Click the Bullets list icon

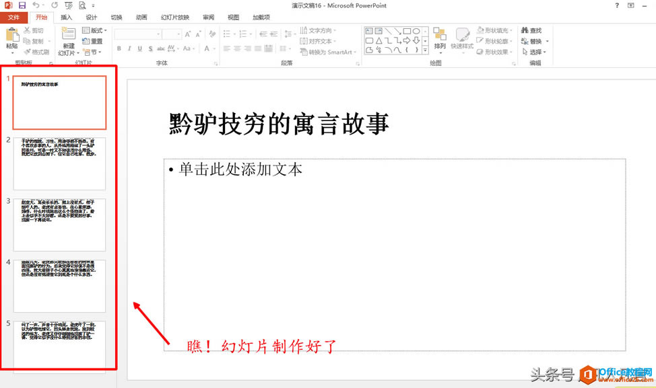pyautogui.click(x=227, y=34)
